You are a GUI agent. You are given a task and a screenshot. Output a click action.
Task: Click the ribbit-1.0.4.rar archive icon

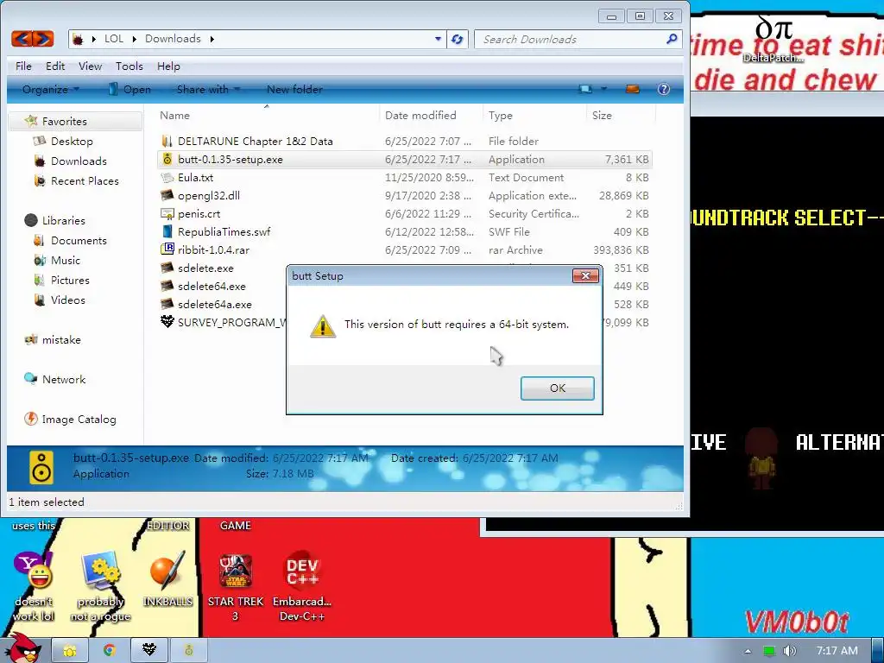point(167,249)
